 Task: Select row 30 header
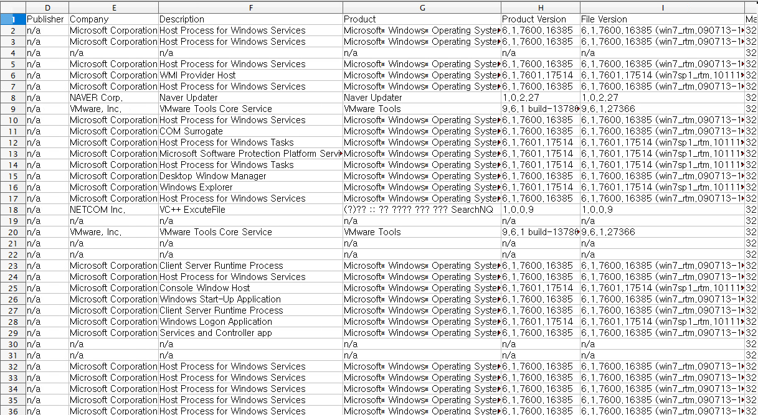[x=12, y=344]
